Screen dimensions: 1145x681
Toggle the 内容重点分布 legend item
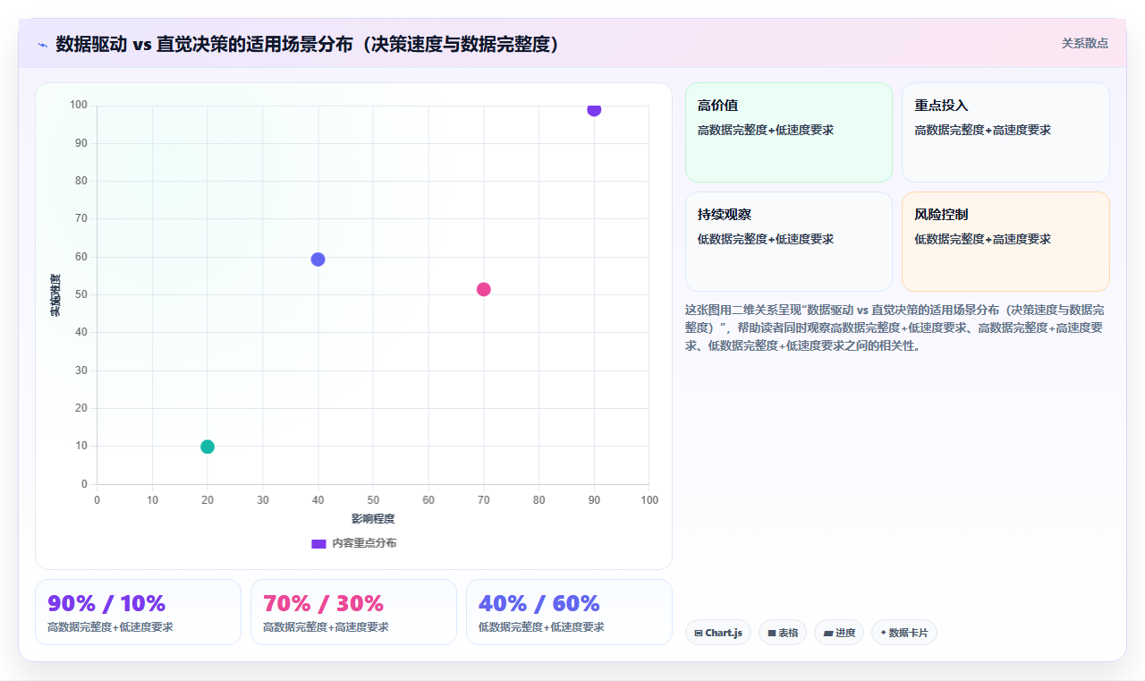(x=354, y=543)
